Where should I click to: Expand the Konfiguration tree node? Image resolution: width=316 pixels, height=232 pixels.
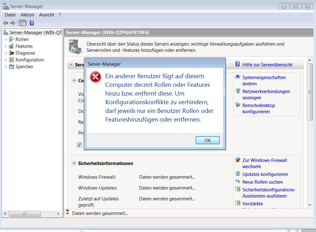pyautogui.click(x=6, y=60)
